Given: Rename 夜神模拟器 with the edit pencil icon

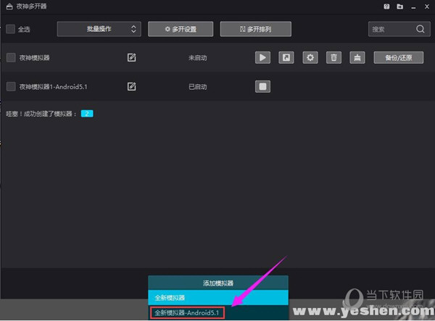Looking at the screenshot, I should (131, 57).
